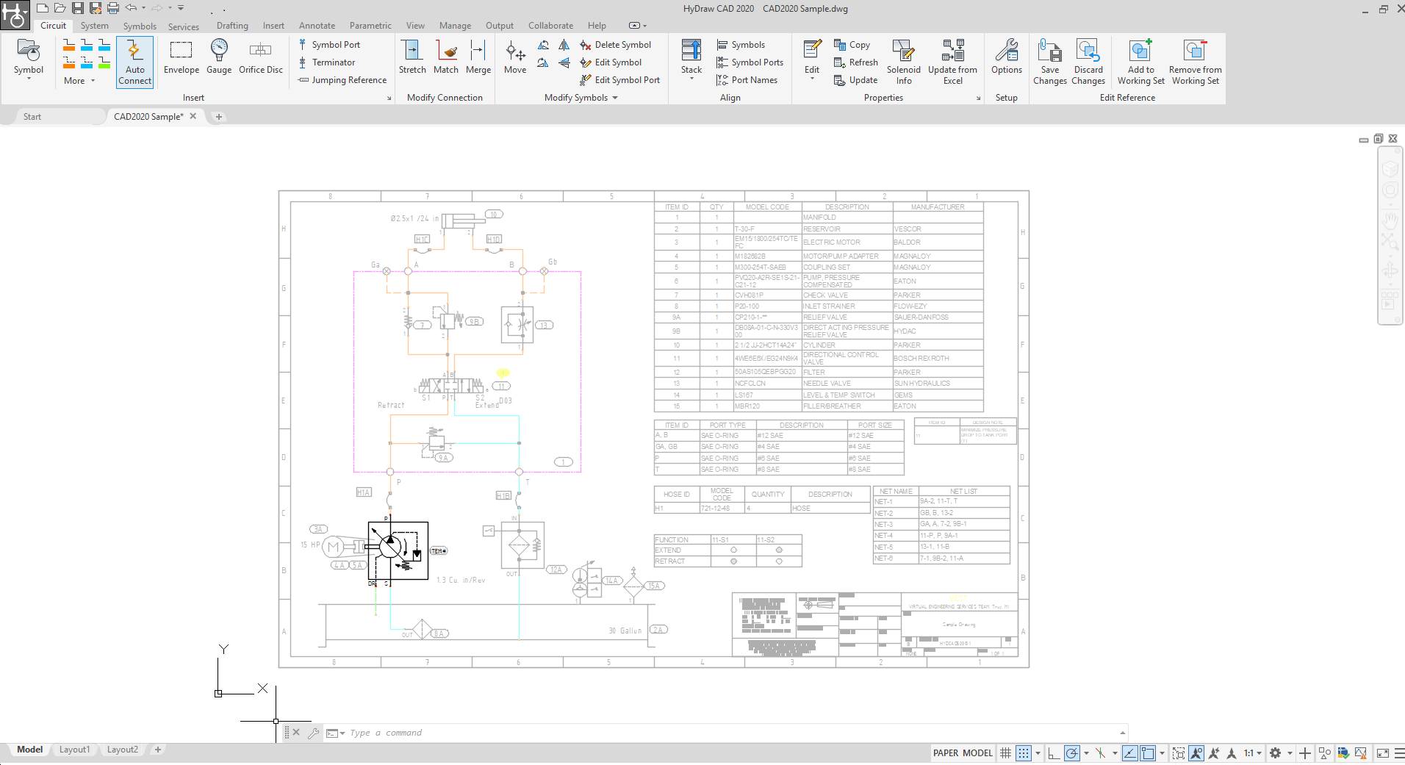Open the polar tracking angle dropdown arrow
Viewport: 1405px width, 765px height.
click(x=1086, y=753)
